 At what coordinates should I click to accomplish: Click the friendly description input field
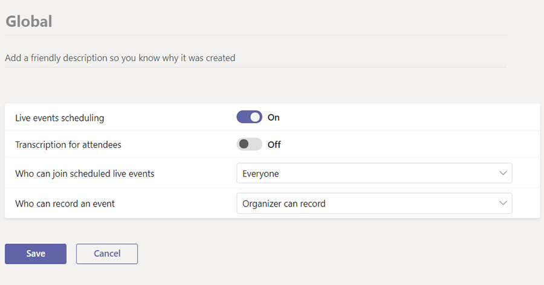pos(256,58)
